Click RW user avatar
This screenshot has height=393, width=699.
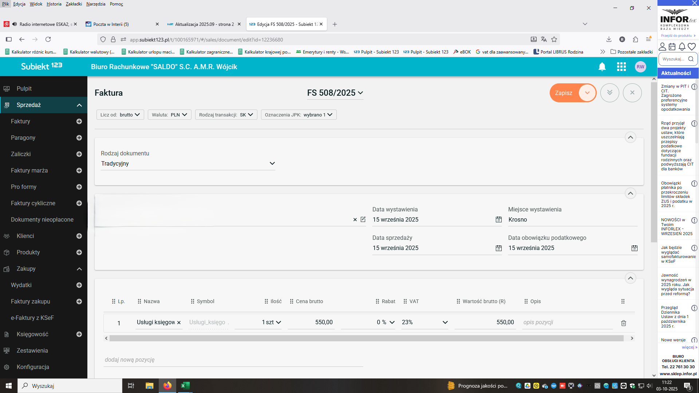coord(640,67)
